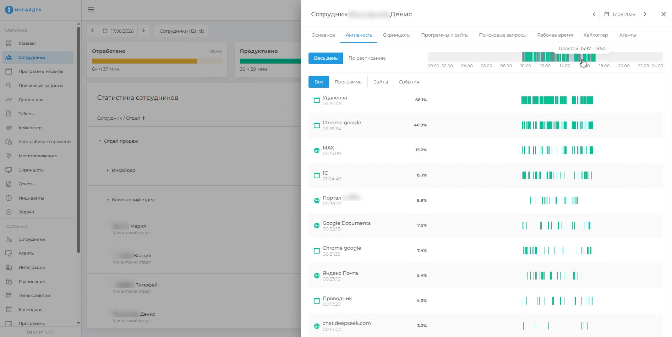Image resolution: width=672 pixels, height=337 pixels.
Task: Go to next day arrow in employee panel
Action: (645, 14)
